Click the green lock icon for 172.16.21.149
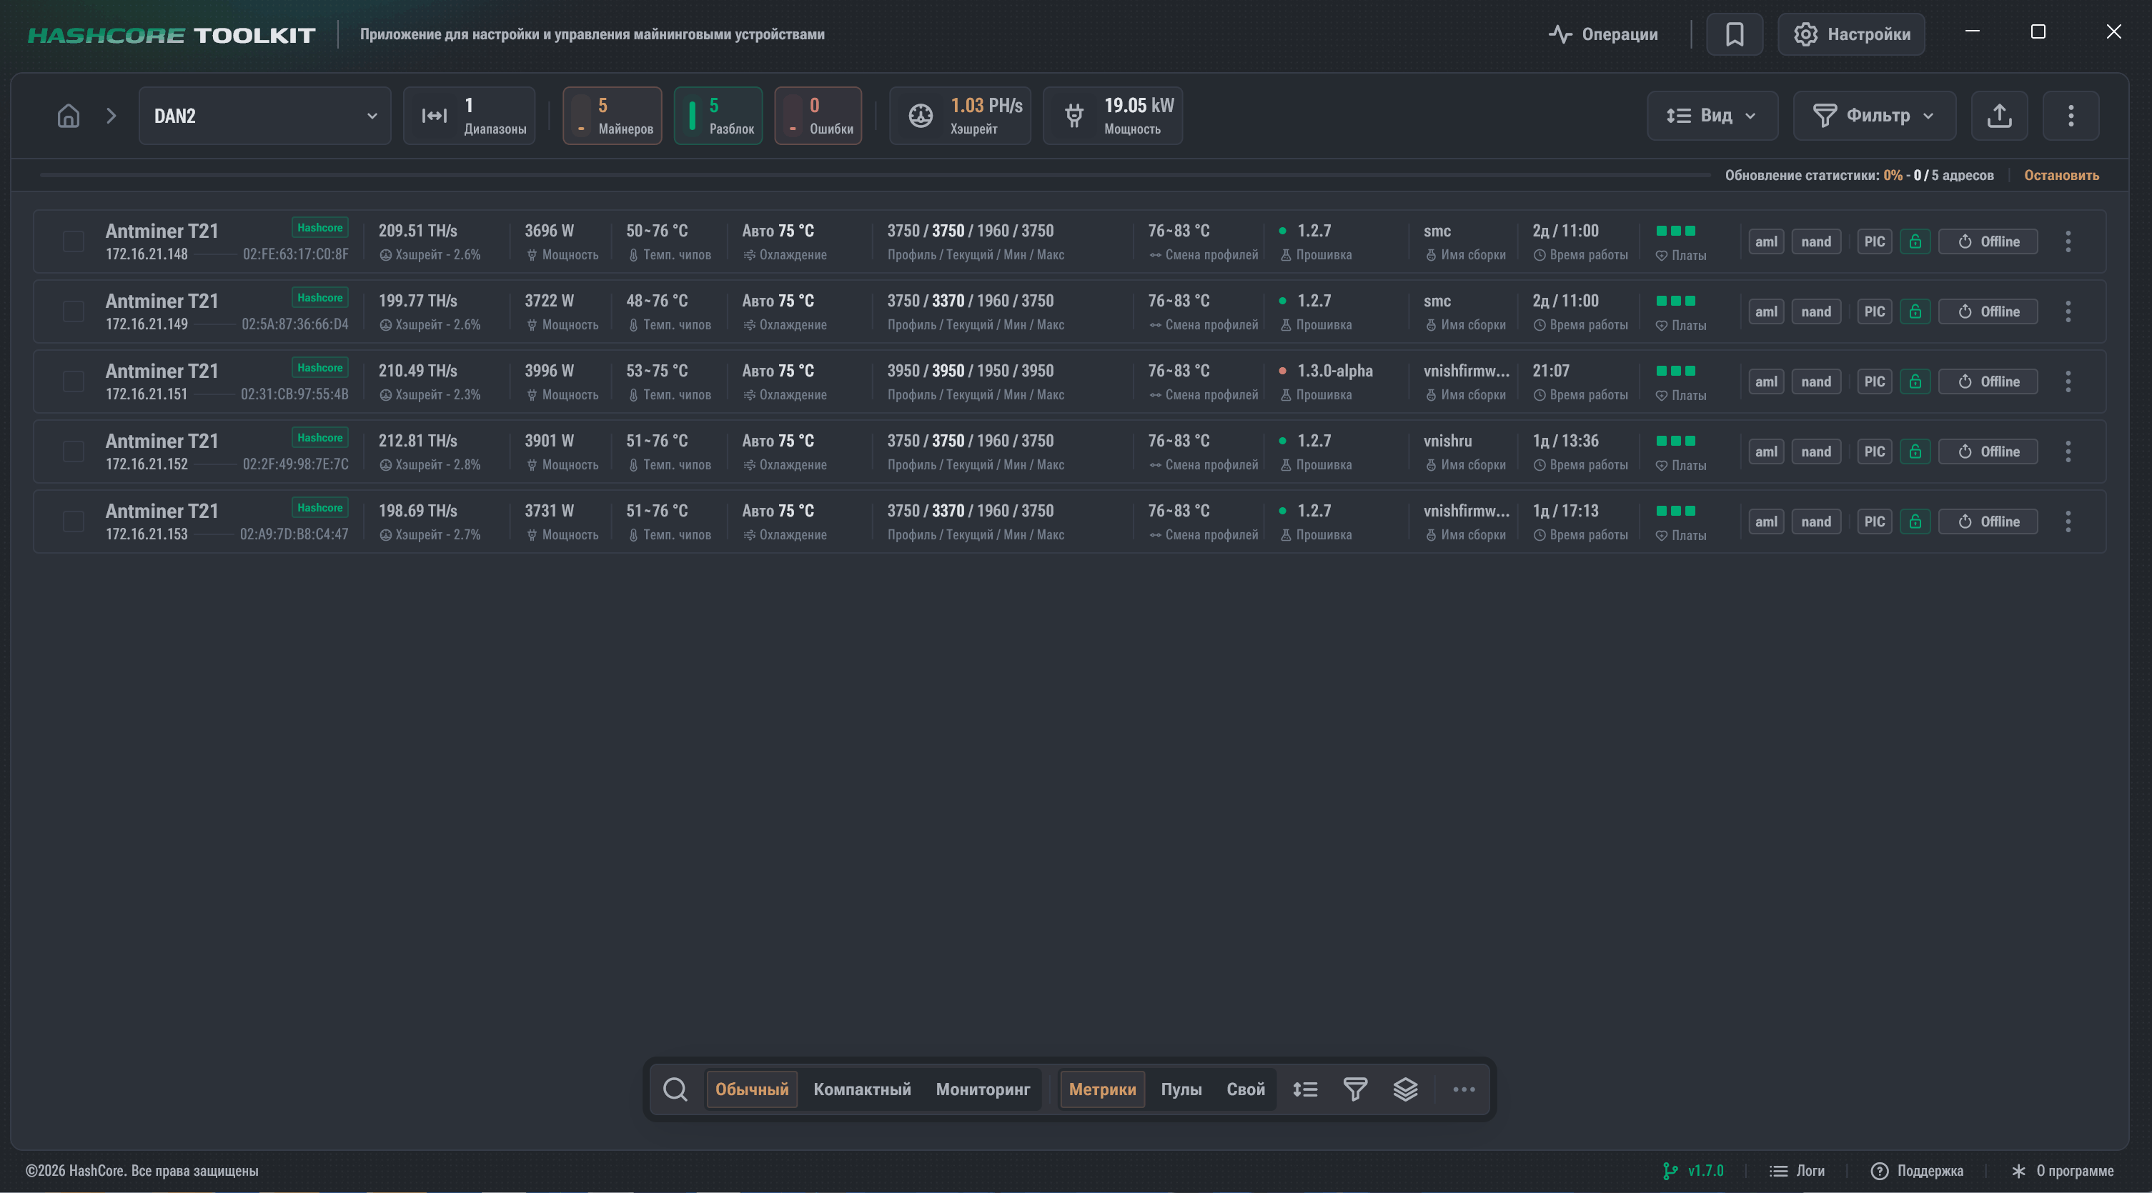The width and height of the screenshot is (2152, 1193). point(1915,312)
